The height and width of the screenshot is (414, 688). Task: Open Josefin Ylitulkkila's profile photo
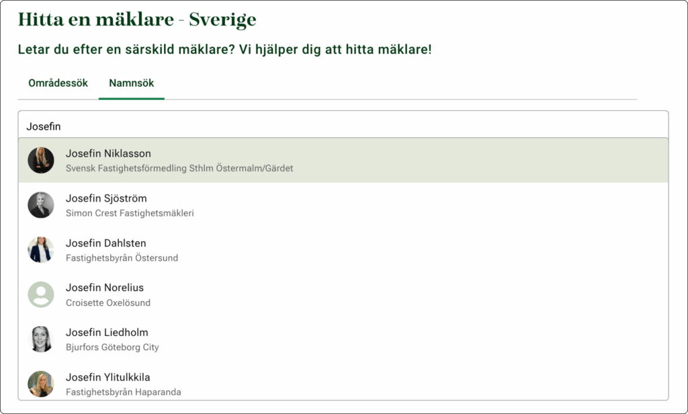tap(41, 384)
